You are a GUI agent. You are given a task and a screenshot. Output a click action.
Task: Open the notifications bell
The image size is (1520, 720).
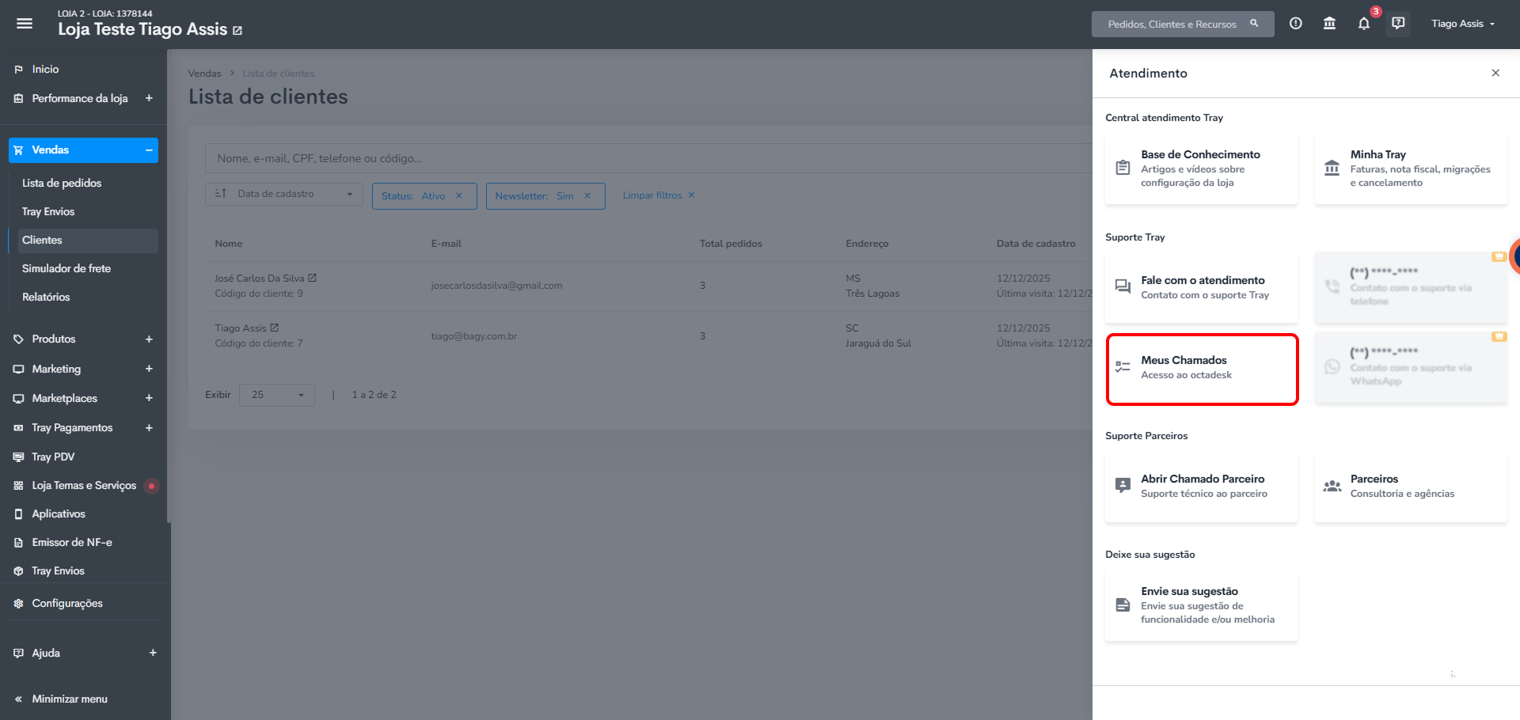[x=1364, y=24]
